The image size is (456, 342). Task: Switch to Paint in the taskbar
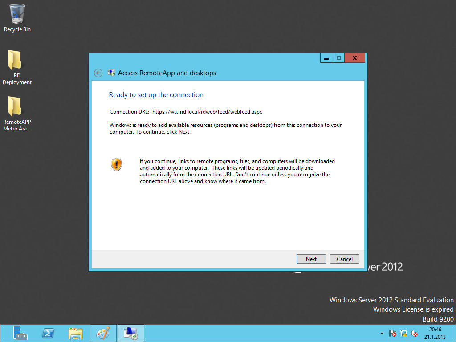tap(103, 333)
